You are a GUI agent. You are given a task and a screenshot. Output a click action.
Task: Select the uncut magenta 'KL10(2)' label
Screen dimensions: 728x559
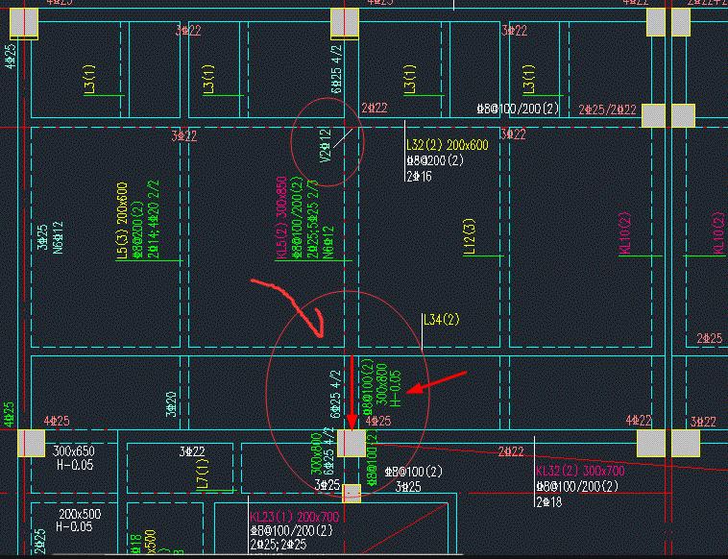(x=625, y=233)
